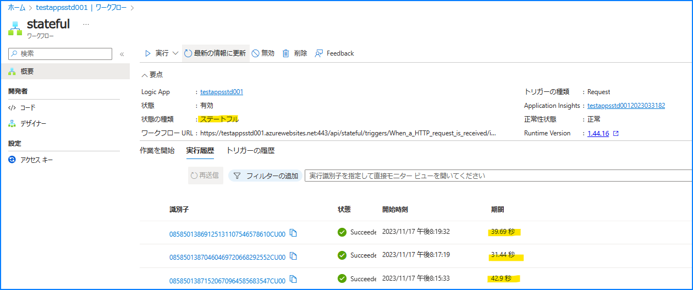Refresh with 最新の情報に更新 button
693x290 pixels.
(x=215, y=53)
